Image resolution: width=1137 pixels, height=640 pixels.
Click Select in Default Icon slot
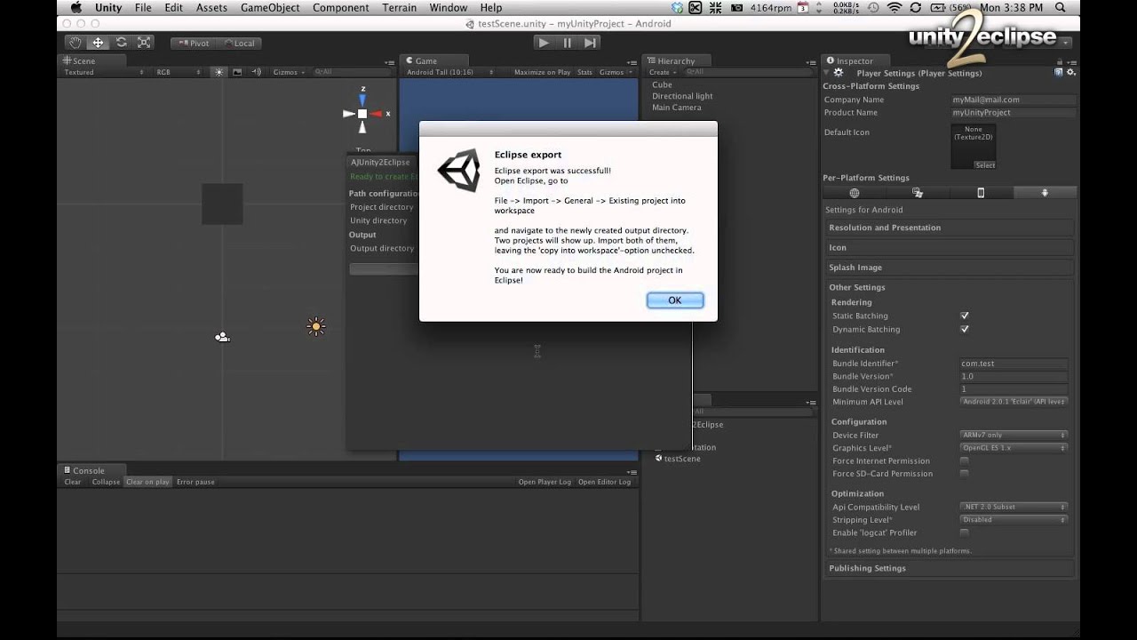pyautogui.click(x=985, y=165)
